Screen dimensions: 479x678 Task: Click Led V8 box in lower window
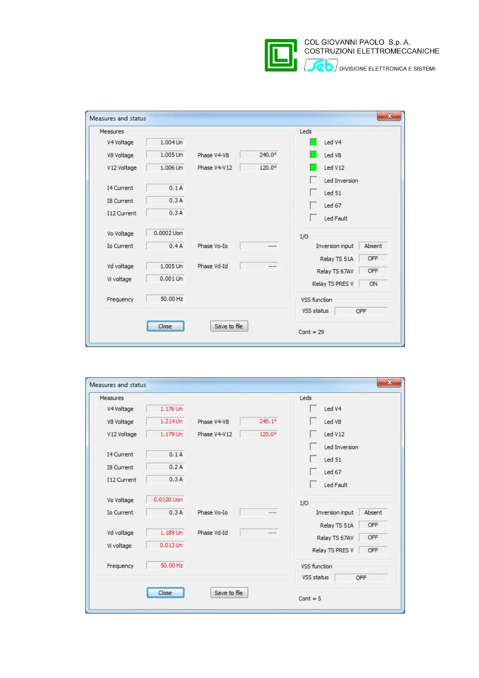pyautogui.click(x=313, y=421)
